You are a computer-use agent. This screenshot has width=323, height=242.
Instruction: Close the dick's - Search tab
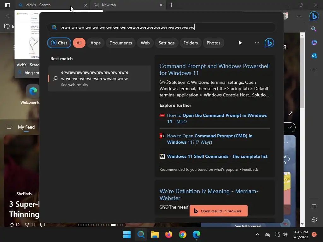point(85,5)
